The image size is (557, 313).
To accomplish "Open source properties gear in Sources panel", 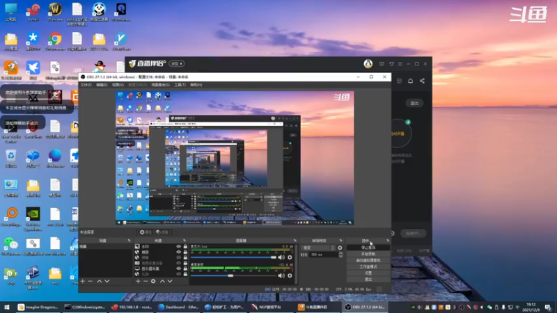I will tap(153, 281).
